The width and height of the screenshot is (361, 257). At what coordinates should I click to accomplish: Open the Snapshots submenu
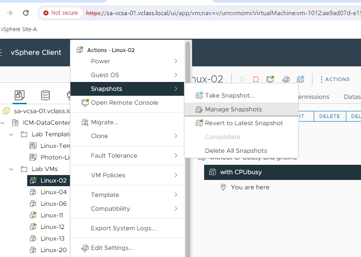click(x=127, y=89)
